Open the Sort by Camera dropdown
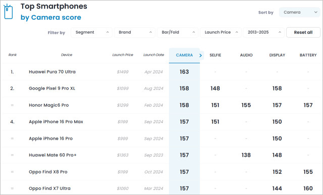This screenshot has height=195, width=323. point(299,12)
